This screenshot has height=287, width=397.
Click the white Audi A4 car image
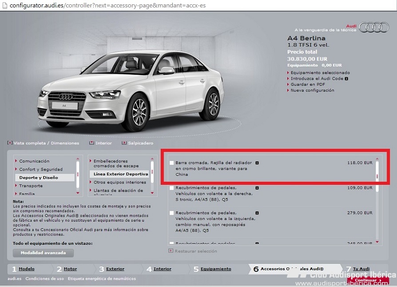[x=131, y=91]
